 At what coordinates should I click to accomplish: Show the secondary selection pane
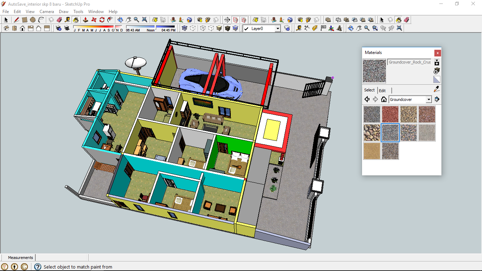pos(437,62)
